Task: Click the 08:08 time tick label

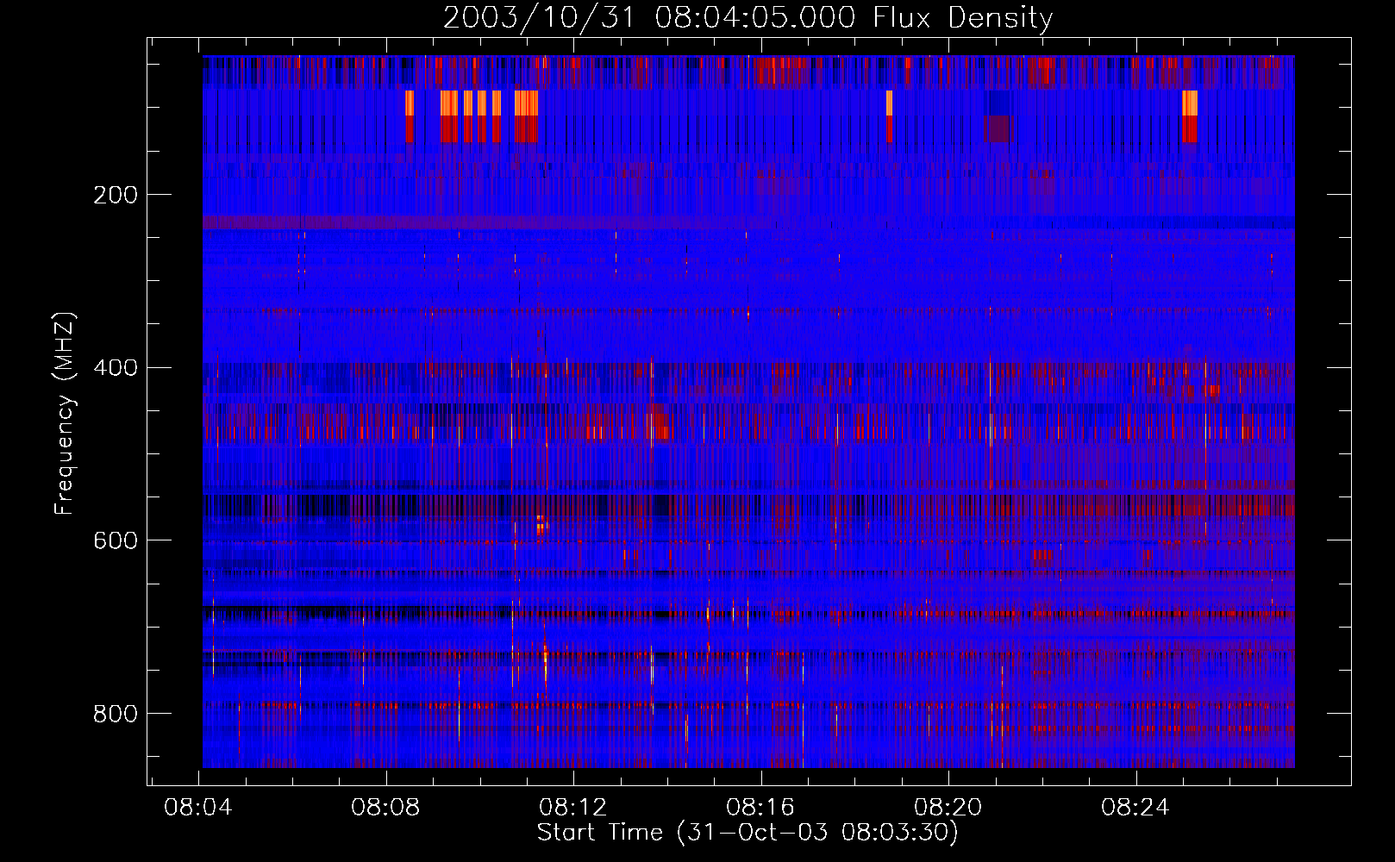Action: [x=385, y=808]
